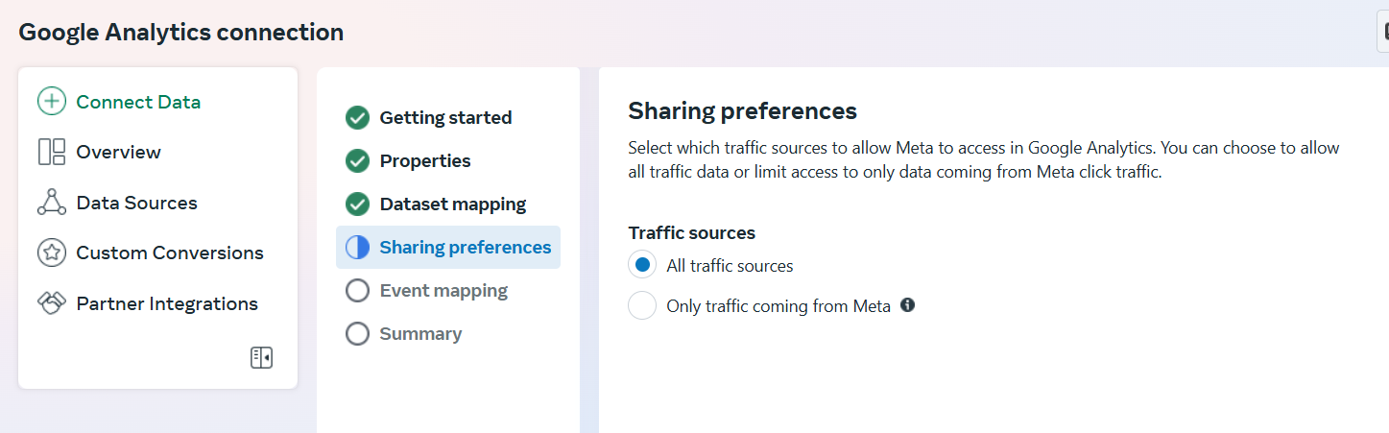The image size is (1389, 433).
Task: Click the Properties completed checkmark icon
Action: point(357,160)
